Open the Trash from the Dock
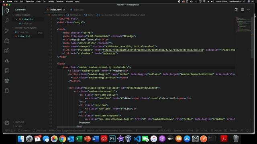The image size is (257, 144). pos(236,139)
